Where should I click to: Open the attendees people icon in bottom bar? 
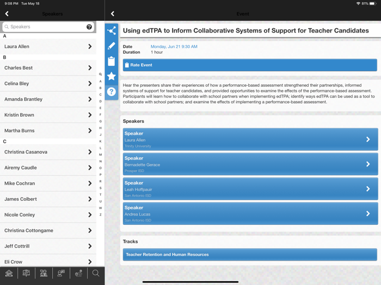pos(44,274)
